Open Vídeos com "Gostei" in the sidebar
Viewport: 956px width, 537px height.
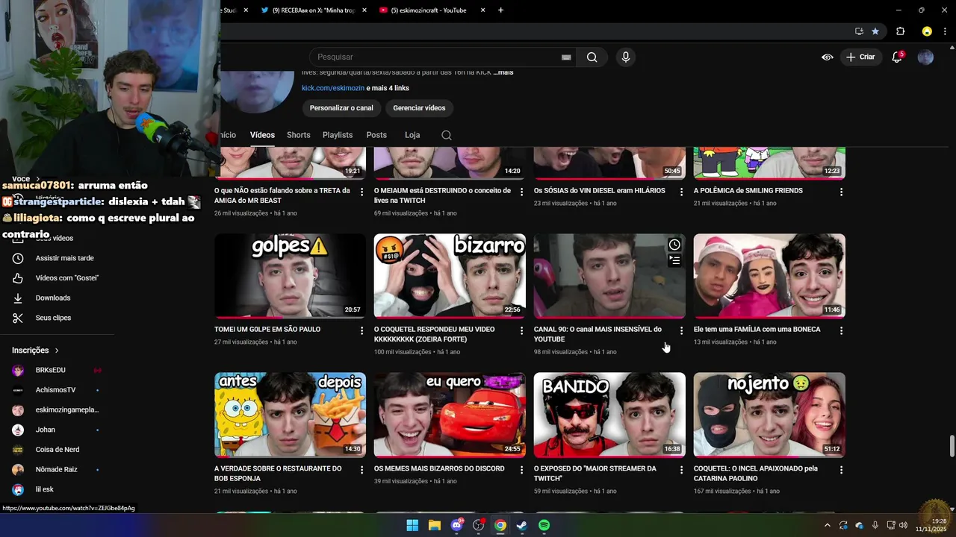(x=57, y=278)
